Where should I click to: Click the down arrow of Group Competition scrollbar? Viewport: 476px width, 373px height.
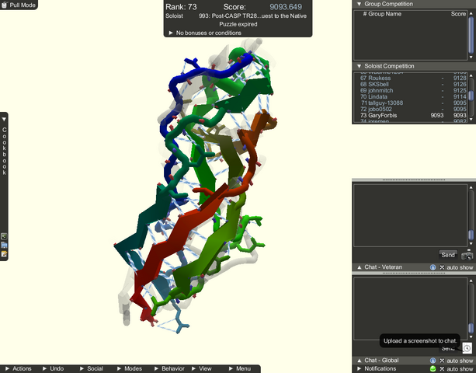471,57
